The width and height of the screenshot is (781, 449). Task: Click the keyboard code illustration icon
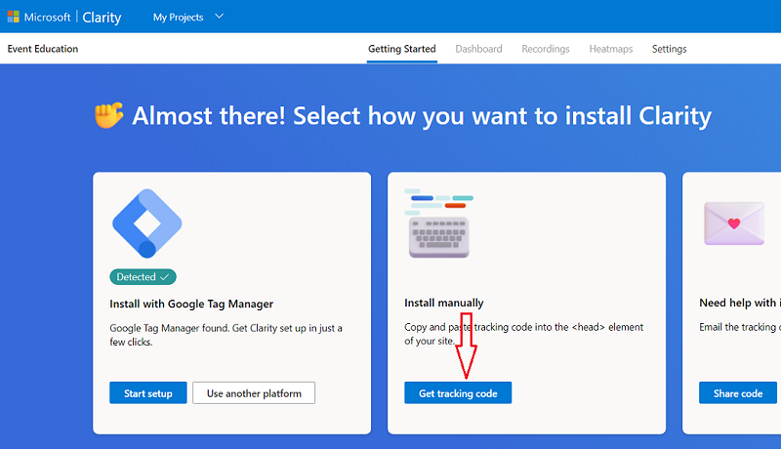438,224
